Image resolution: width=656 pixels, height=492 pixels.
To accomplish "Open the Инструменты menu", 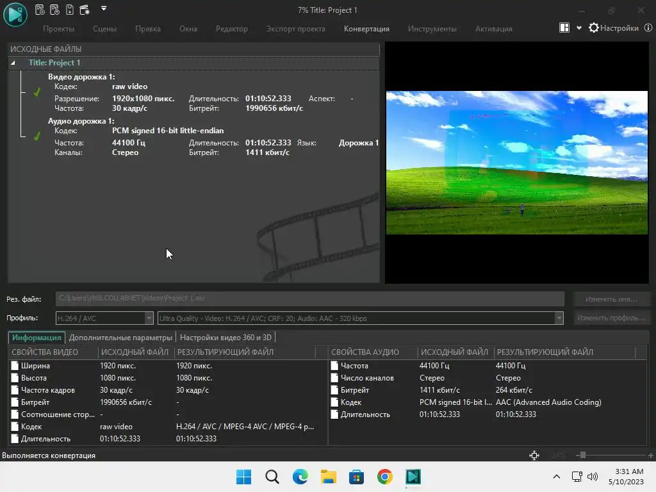I will pyautogui.click(x=432, y=29).
